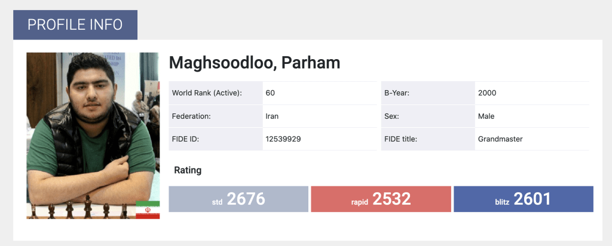Click the FIDE ID label cell
The image size is (612, 246).
185,139
